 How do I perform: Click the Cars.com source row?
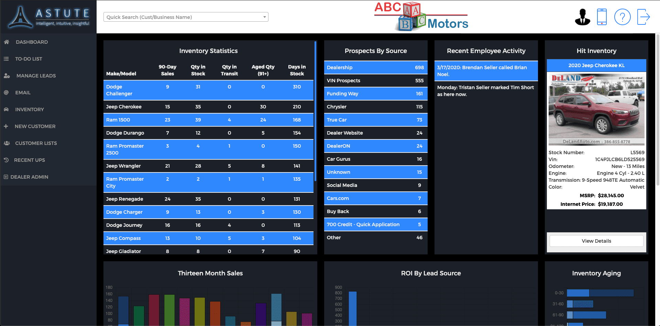click(x=376, y=198)
